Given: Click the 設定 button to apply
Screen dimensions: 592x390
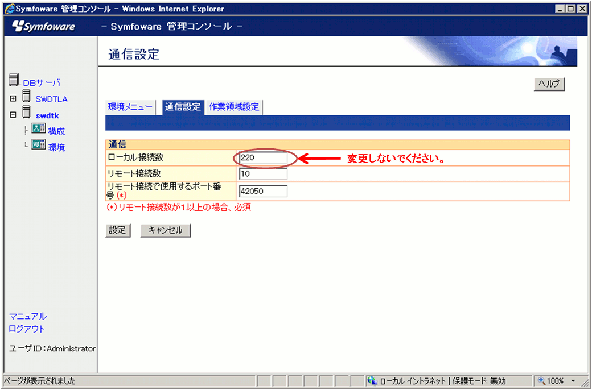Looking at the screenshot, I should (x=118, y=230).
